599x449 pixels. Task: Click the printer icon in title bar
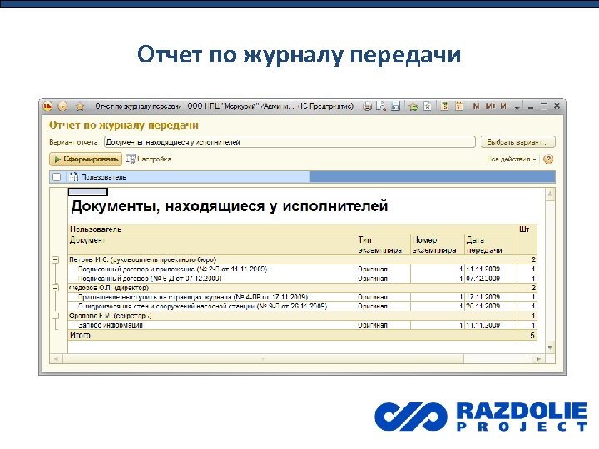[x=367, y=106]
